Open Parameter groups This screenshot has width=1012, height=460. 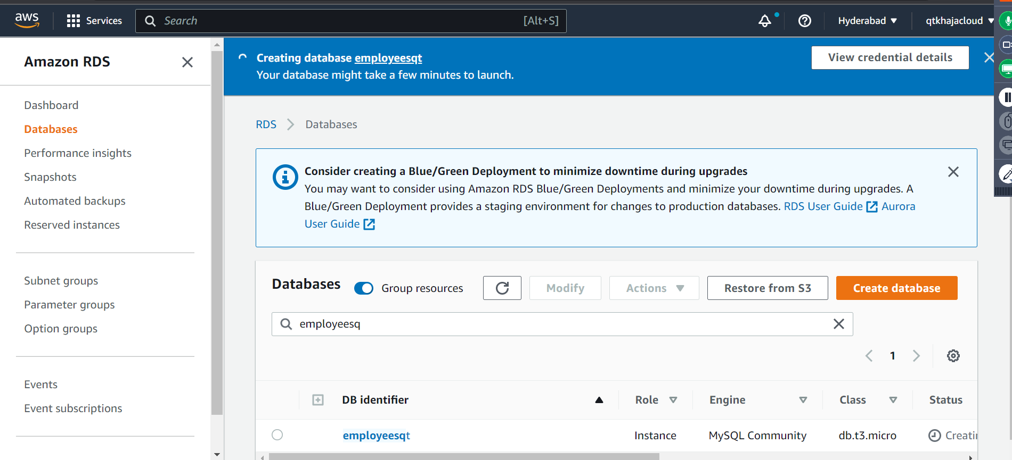(x=69, y=305)
